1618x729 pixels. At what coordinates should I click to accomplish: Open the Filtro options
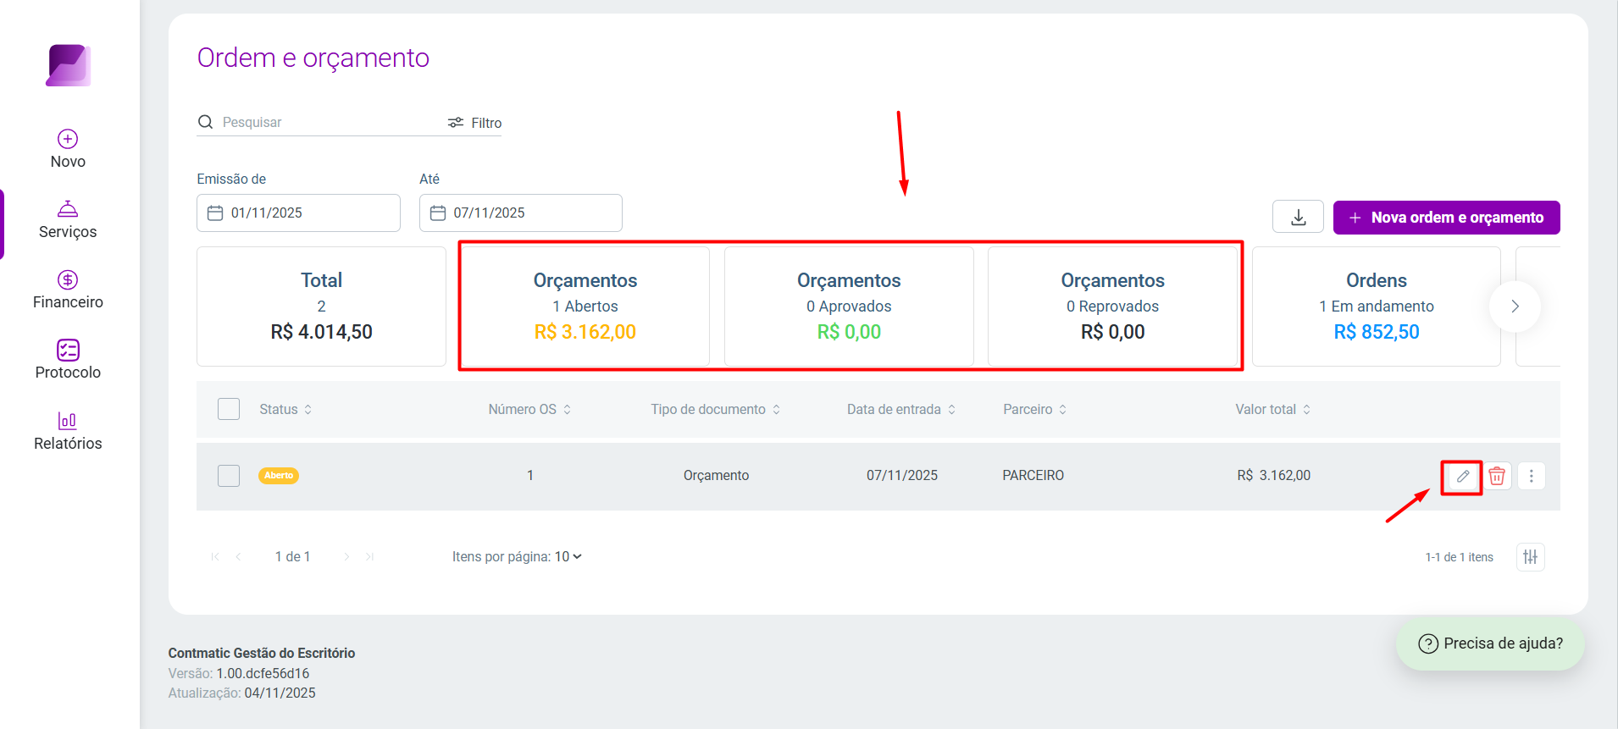click(475, 123)
